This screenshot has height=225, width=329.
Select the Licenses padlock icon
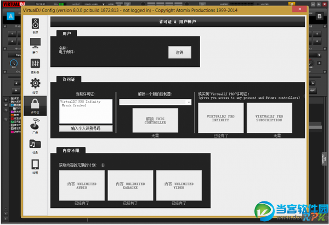click(35, 104)
